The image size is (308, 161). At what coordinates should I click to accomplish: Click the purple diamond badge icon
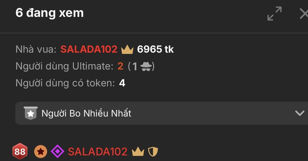pyautogui.click(x=58, y=152)
